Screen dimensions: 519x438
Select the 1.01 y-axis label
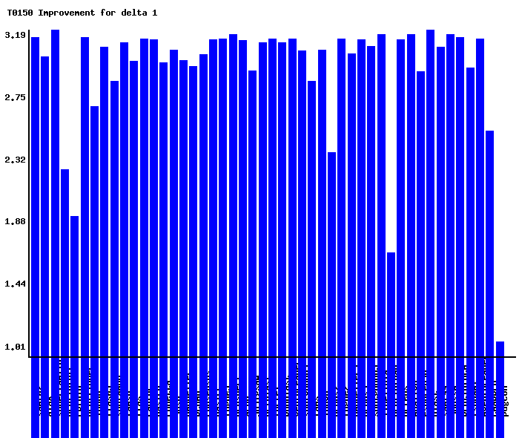tap(15, 346)
